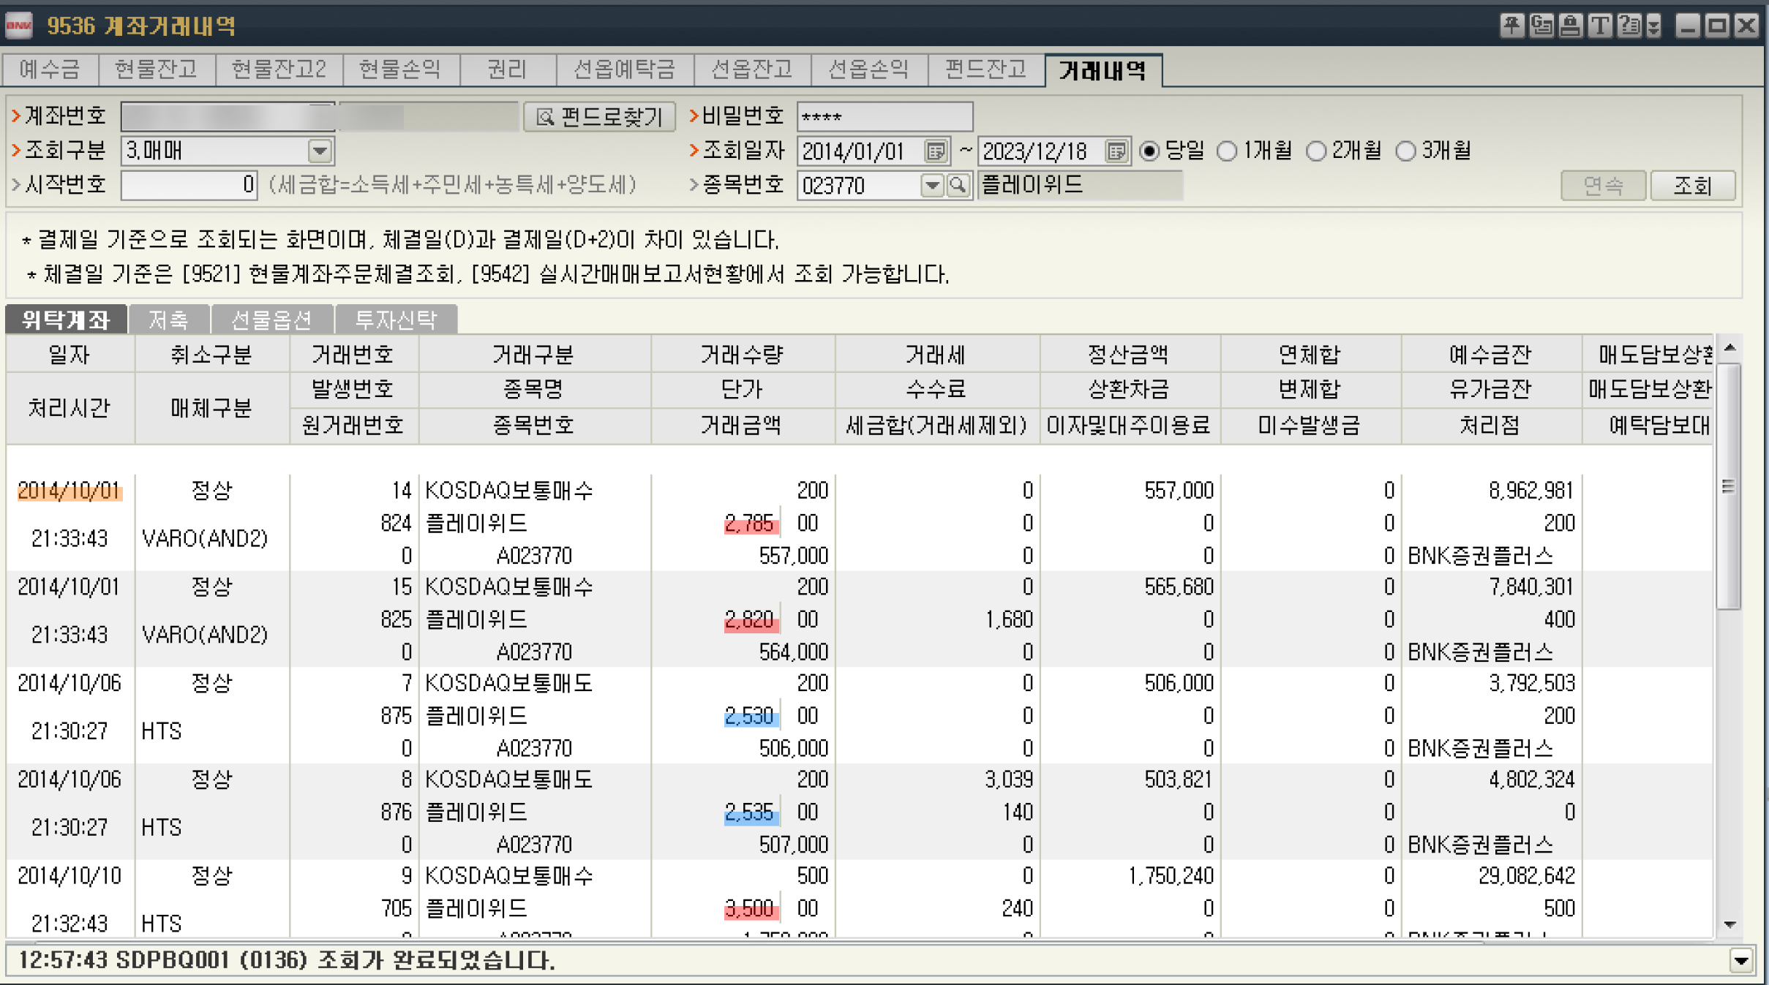Open the status bar message dropdown arrow

[1741, 960]
